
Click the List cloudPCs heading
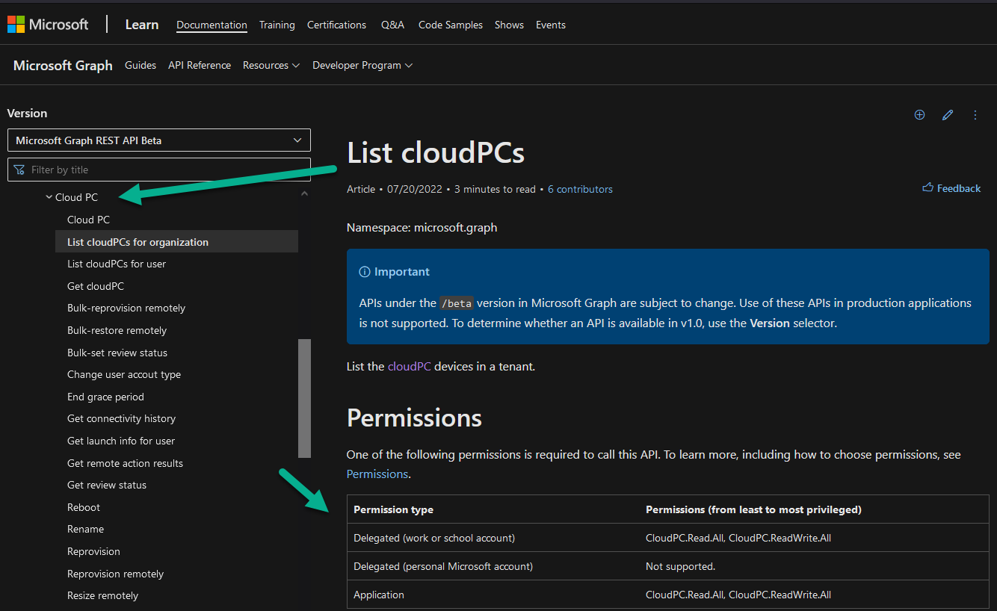click(x=436, y=152)
